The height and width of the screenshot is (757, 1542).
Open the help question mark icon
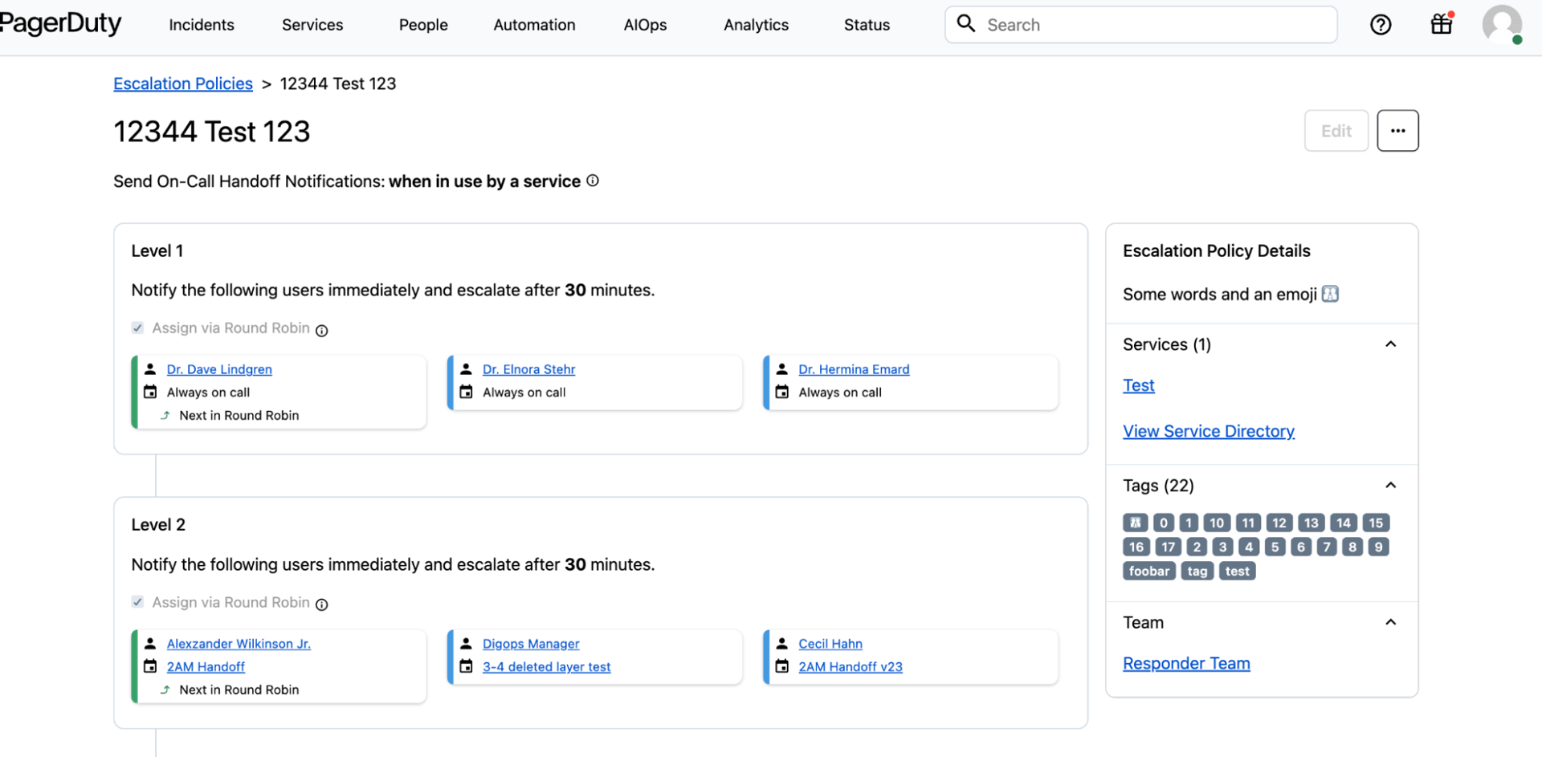point(1381,25)
